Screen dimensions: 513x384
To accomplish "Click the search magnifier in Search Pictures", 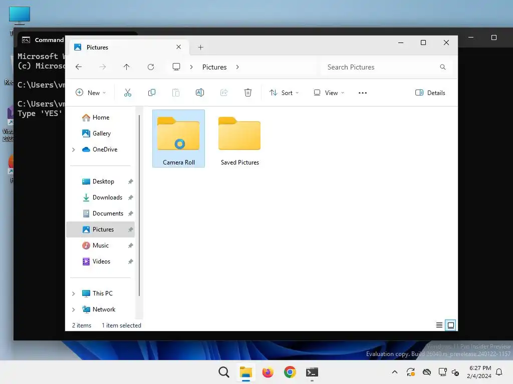I will (x=443, y=67).
